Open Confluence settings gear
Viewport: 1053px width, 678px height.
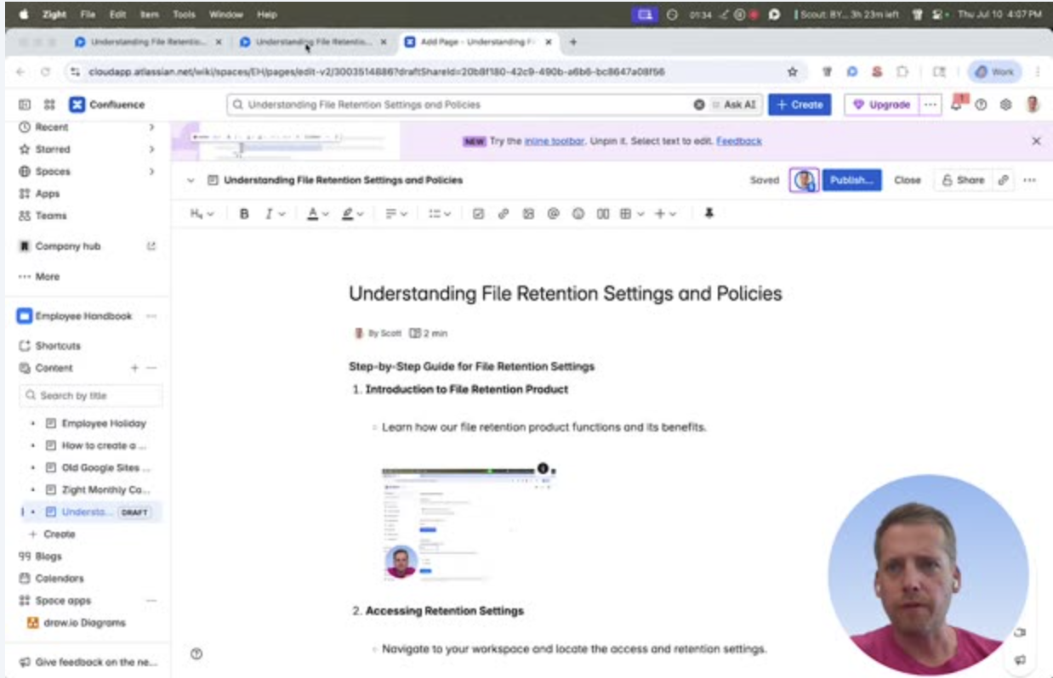(x=1005, y=105)
